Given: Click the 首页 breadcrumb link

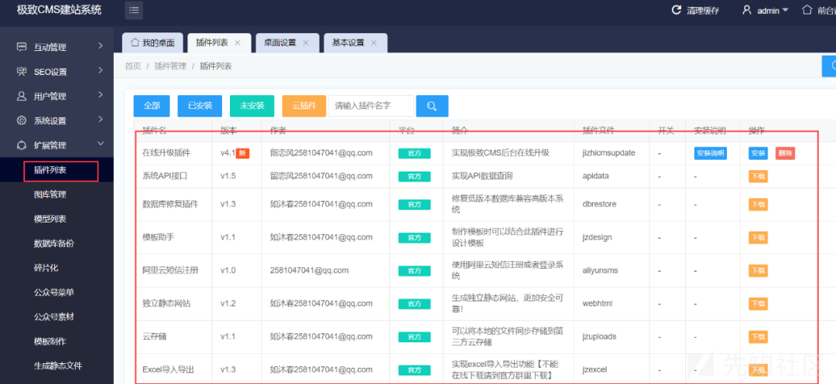Looking at the screenshot, I should click(x=133, y=66).
